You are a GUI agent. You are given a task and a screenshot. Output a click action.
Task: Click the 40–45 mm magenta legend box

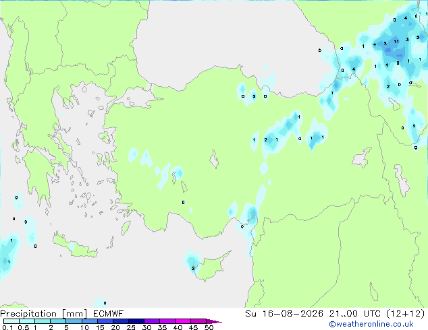pyautogui.click(x=183, y=321)
